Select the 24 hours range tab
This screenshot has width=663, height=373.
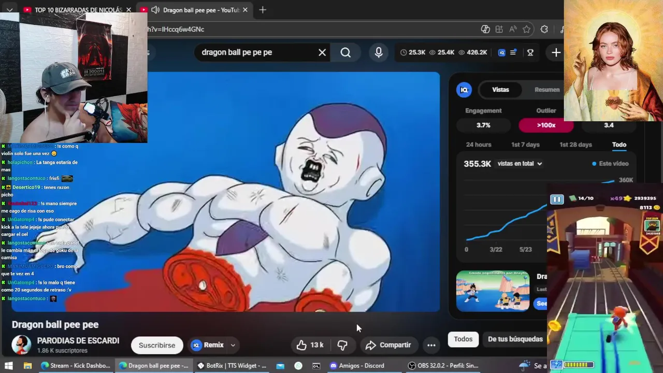pos(479,145)
